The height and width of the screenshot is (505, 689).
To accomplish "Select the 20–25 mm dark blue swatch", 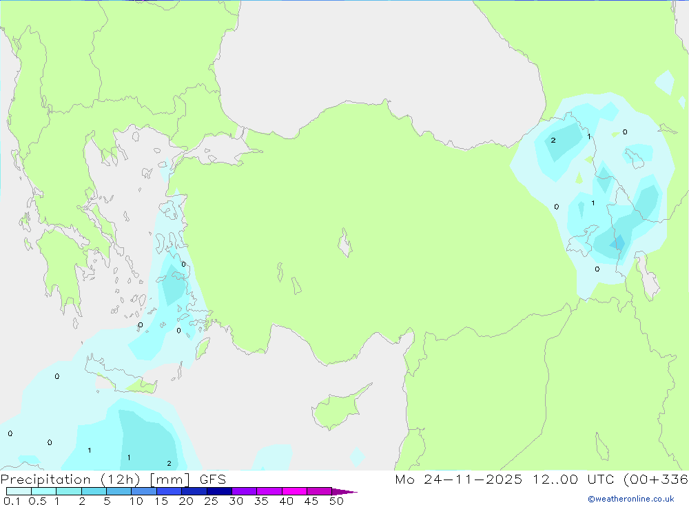I will pos(194,491).
